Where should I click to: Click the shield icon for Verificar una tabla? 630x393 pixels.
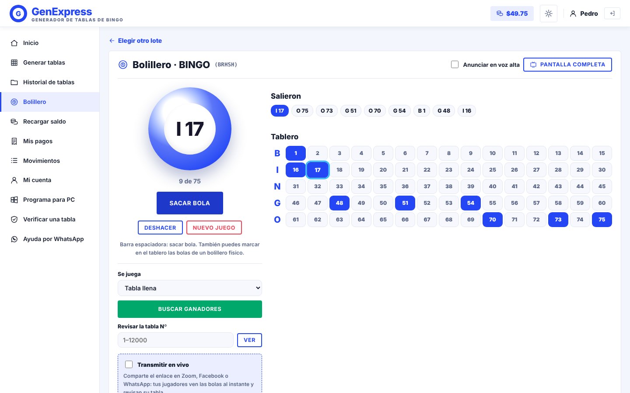(x=14, y=219)
